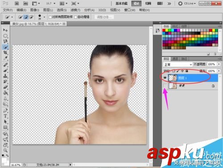Select the Elliptical Marquee tool
Screen dimensions: 223x168
tap(5, 36)
